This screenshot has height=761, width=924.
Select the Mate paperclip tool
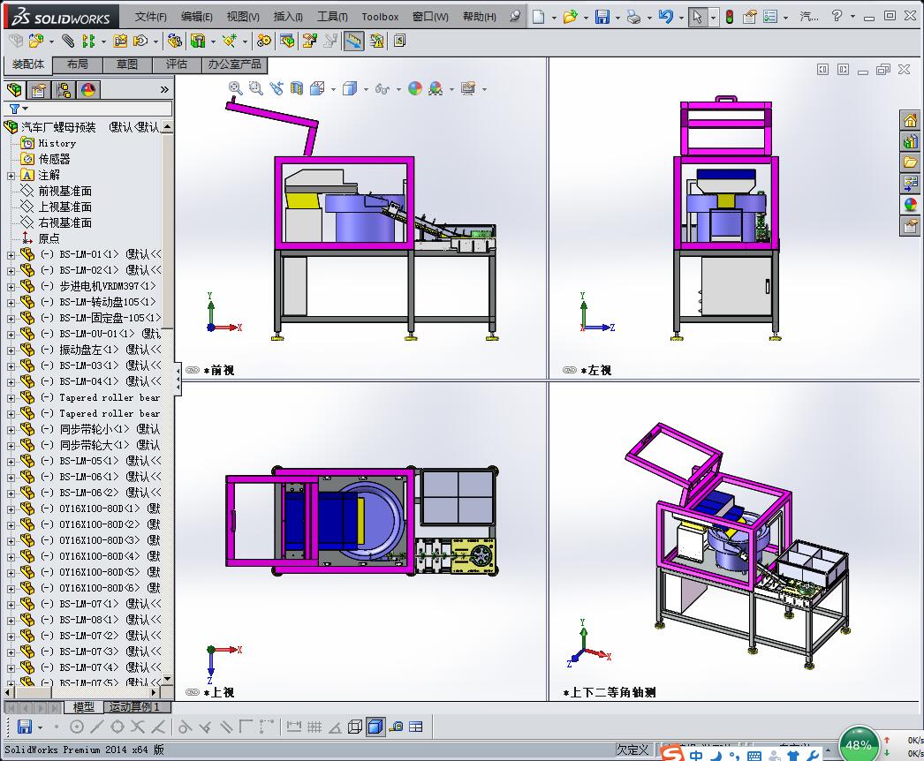point(68,41)
